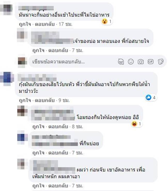168x191 pixels.
Task: View wow reaction on the first comment
Action: (105, 21)
